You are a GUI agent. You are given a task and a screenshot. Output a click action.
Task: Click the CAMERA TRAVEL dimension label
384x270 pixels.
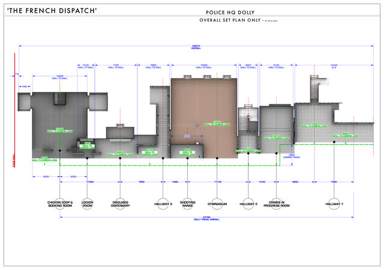click(x=292, y=156)
